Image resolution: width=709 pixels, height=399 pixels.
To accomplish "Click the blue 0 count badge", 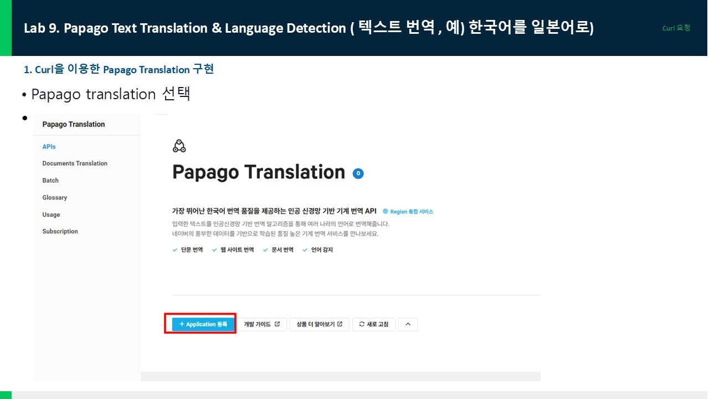I will (358, 173).
